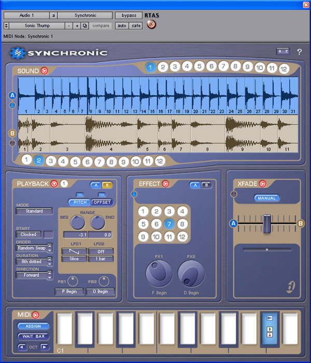311x363 pixels.
Task: Toggle the EFFECT enable LED
Action: 134,194
